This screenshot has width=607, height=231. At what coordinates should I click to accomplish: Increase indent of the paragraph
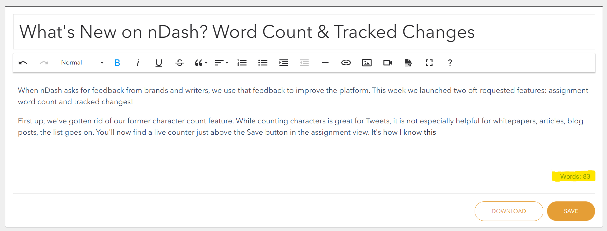[284, 63]
